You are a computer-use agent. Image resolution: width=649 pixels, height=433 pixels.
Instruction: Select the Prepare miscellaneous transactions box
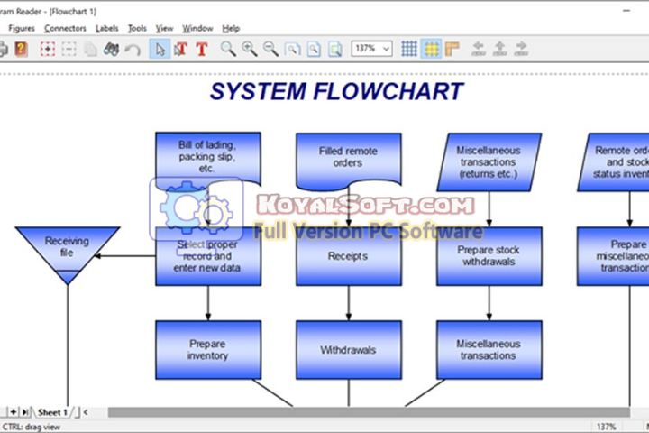(614, 256)
